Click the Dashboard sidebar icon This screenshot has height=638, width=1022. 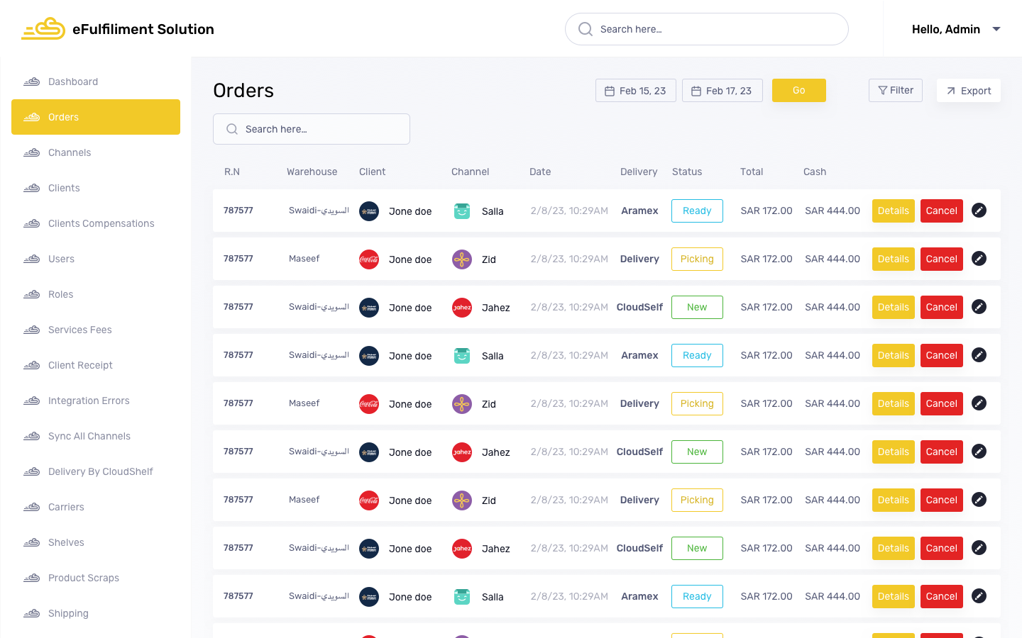click(x=31, y=82)
